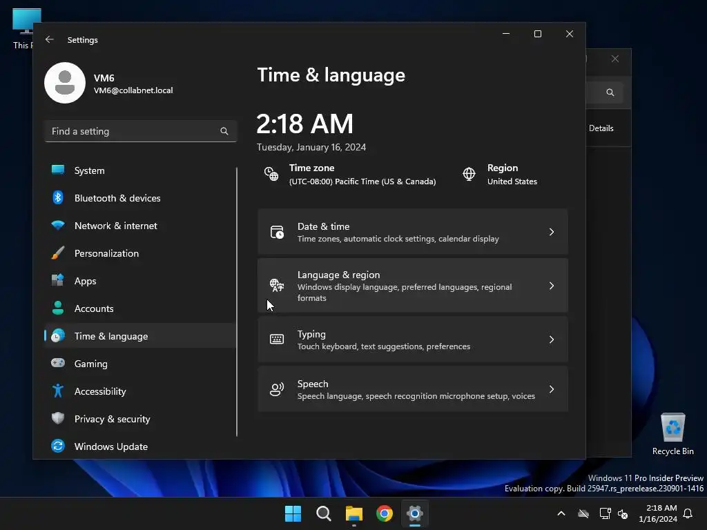707x530 pixels.
Task: Click the Personalization paintbrush icon
Action: point(58,253)
